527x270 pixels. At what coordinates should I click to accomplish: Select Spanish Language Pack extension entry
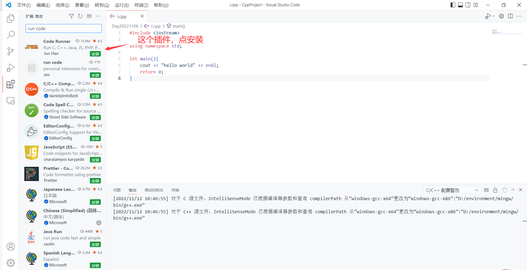pos(63,259)
